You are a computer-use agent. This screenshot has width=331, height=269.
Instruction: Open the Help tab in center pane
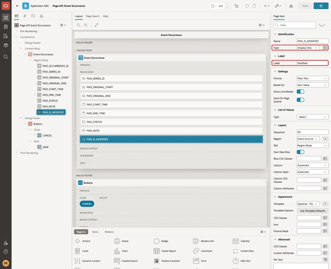(106, 16)
